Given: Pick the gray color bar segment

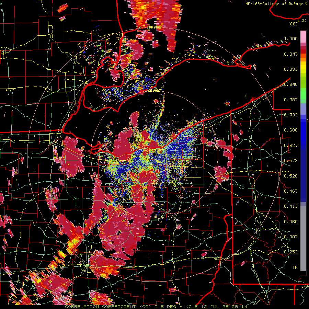Looking at the screenshot, I should (x=303, y=239).
